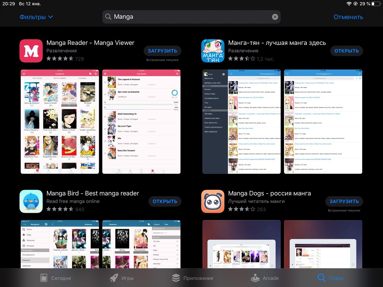This screenshot has width=383, height=287.
Task: Tap the Manga Dogs rating 263
Action: coord(247,209)
